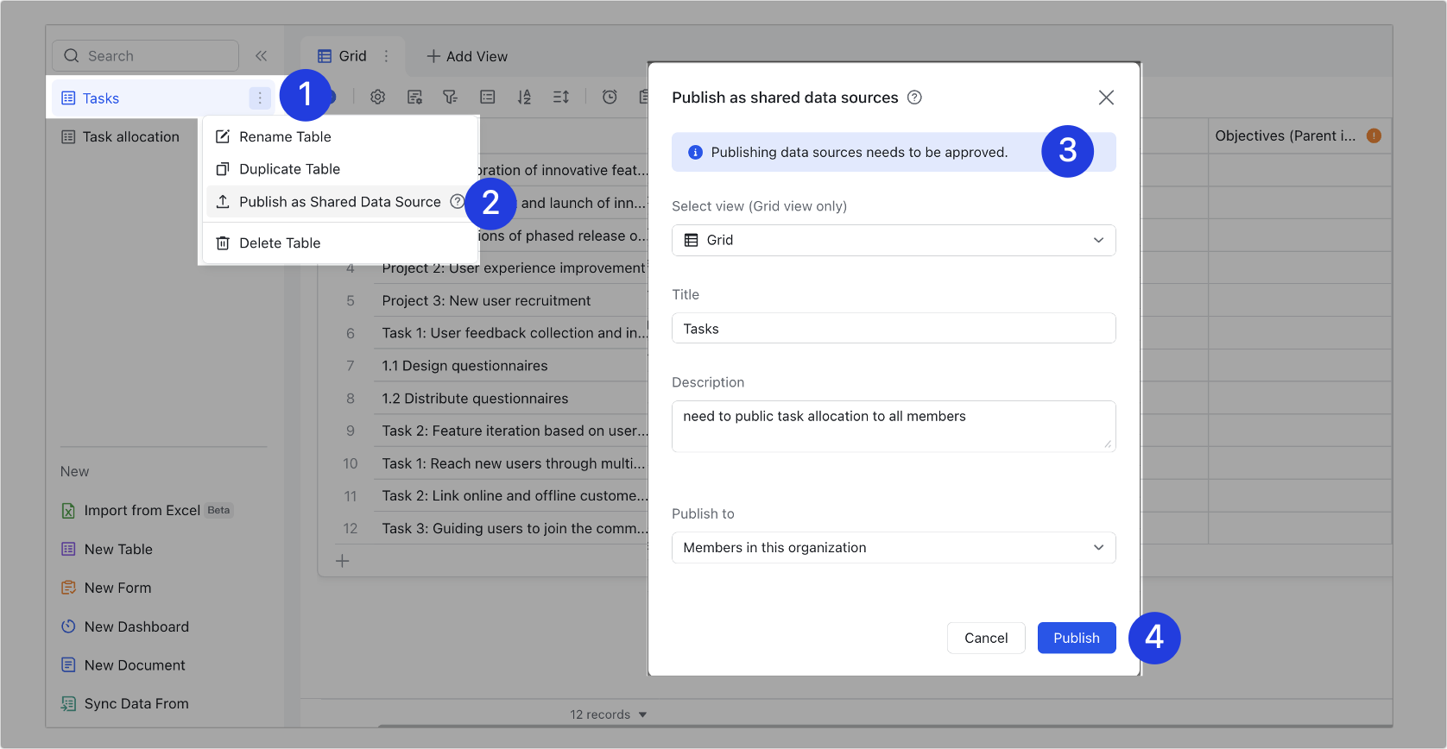
Task: Select the Task allocation table
Action: coord(121,136)
